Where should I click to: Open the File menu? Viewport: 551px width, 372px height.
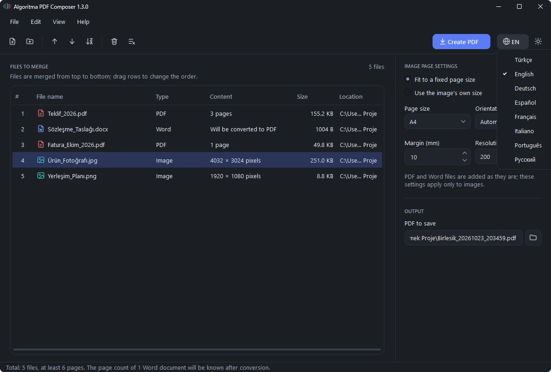click(x=15, y=22)
